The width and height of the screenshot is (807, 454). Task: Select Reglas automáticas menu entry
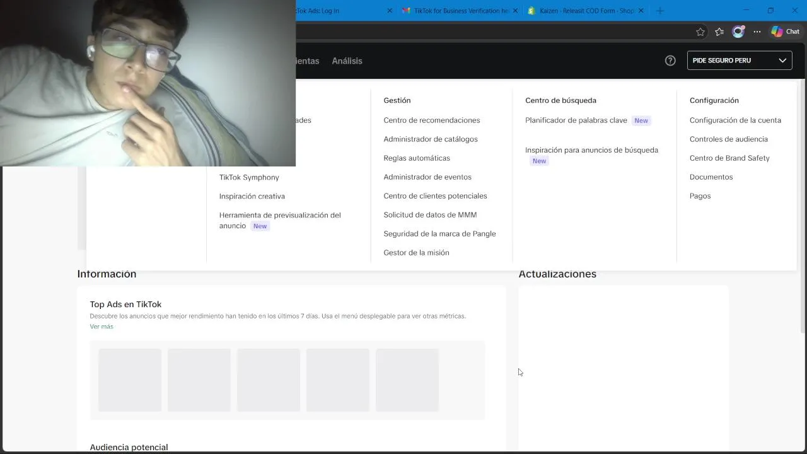coord(417,158)
